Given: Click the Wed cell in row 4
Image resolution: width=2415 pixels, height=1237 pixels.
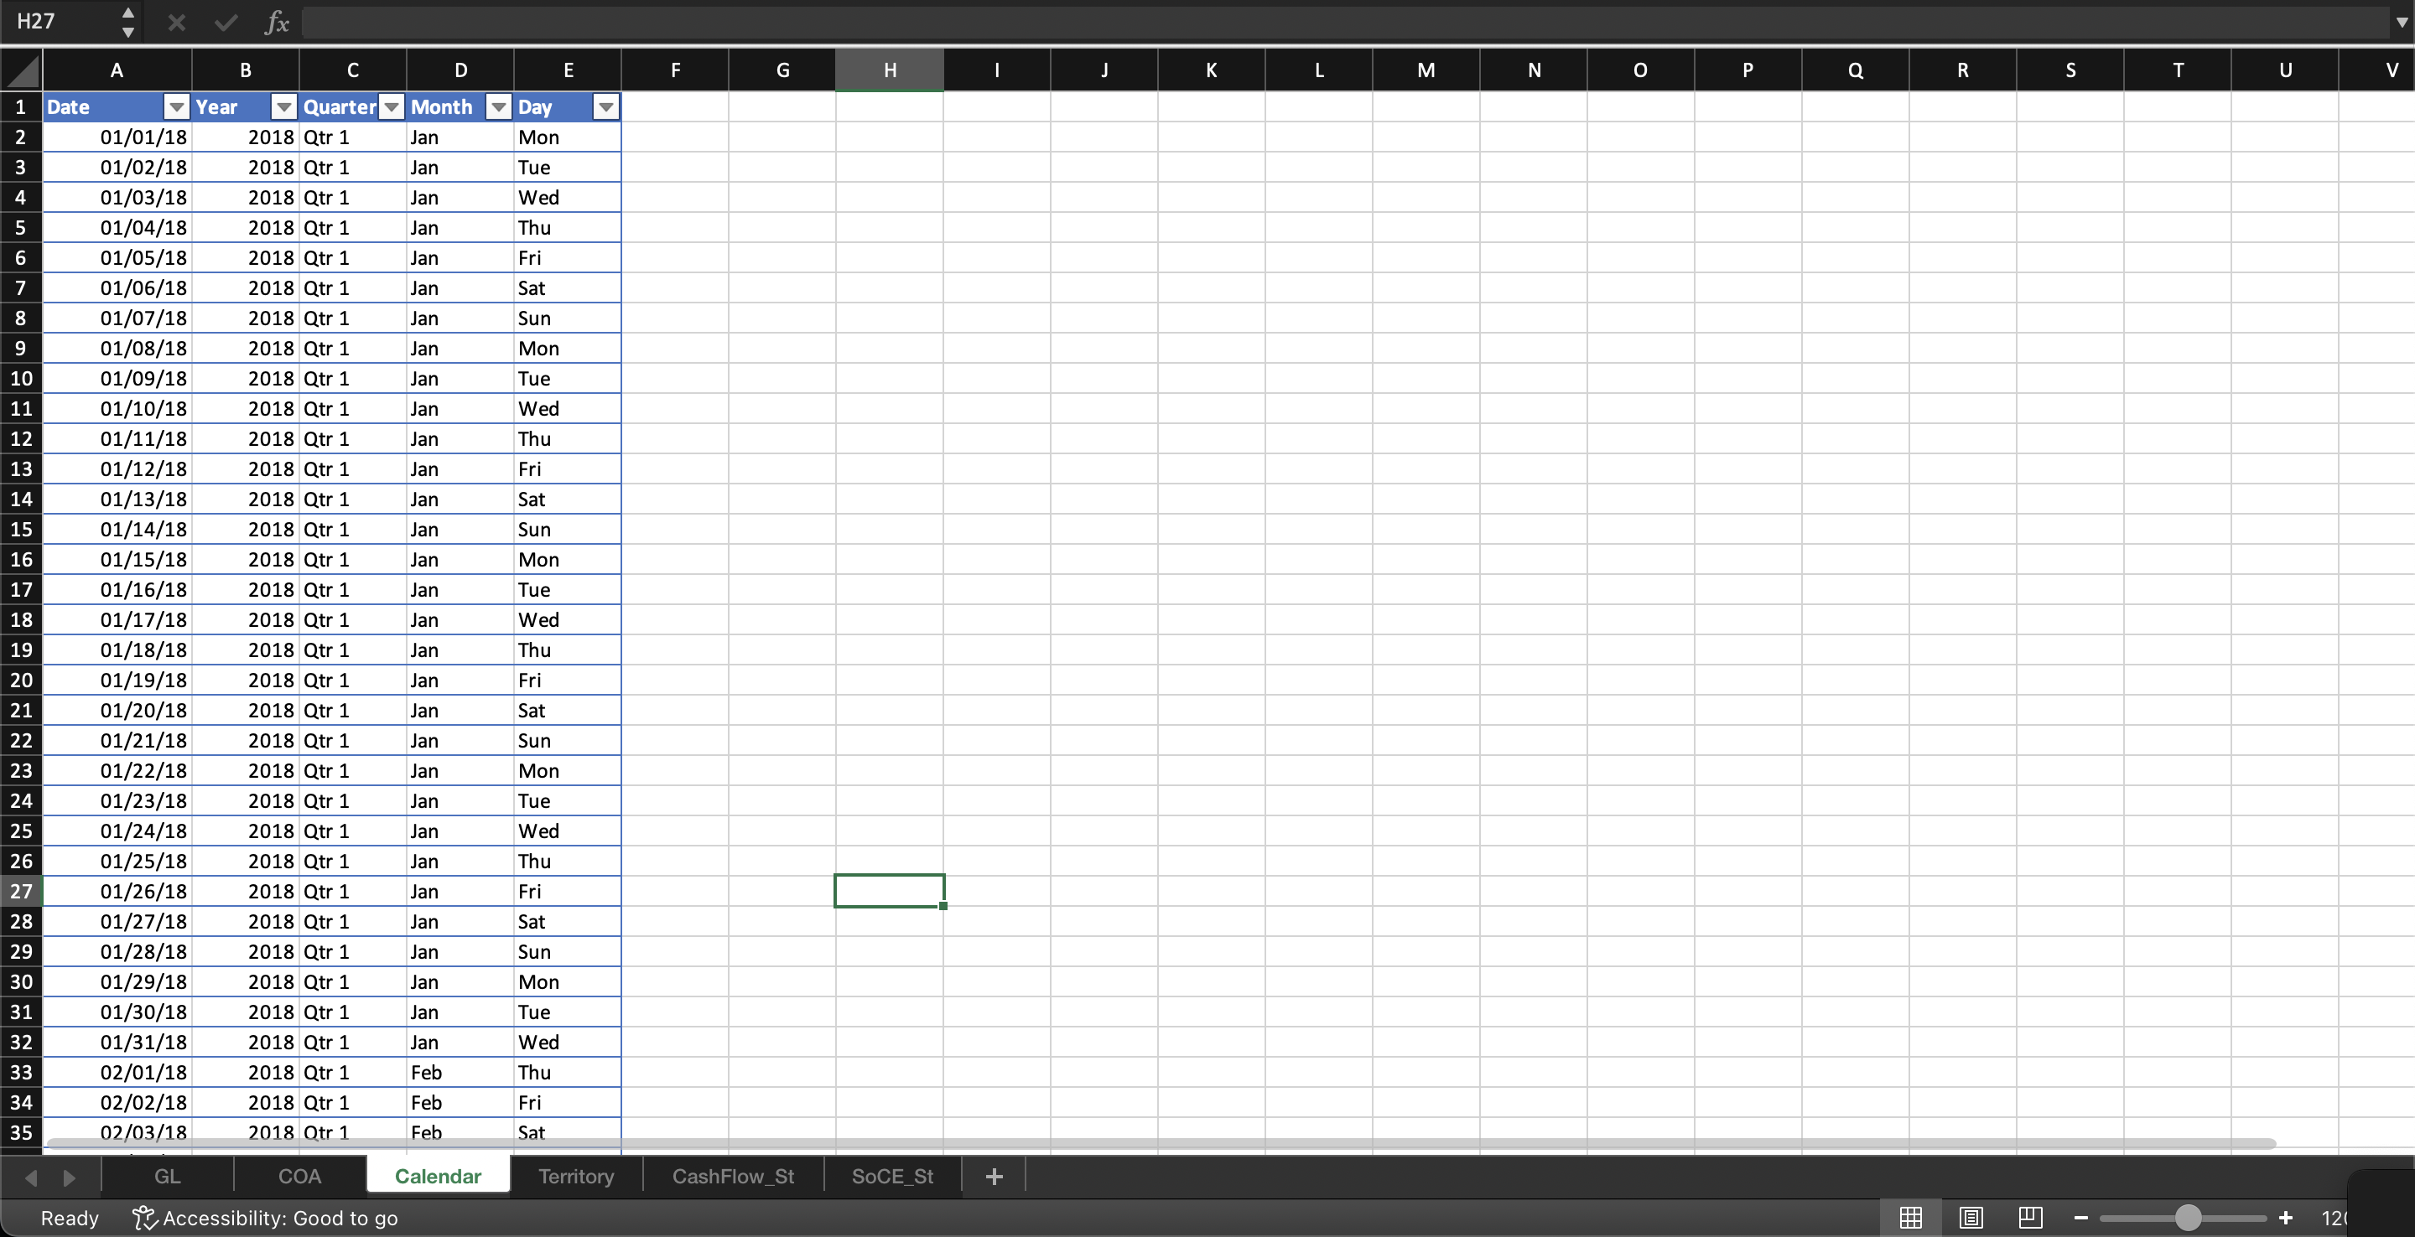Looking at the screenshot, I should point(567,197).
